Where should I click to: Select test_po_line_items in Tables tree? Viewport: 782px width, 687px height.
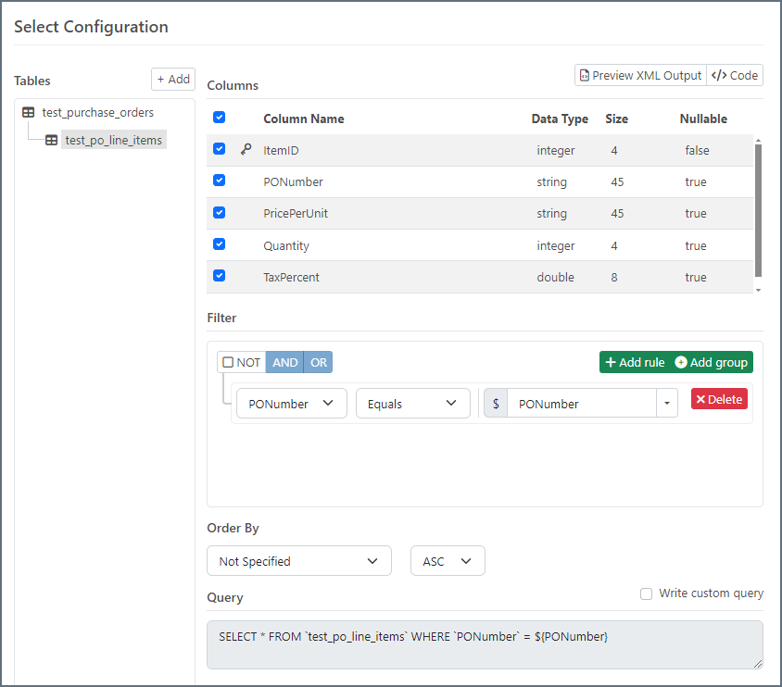113,141
